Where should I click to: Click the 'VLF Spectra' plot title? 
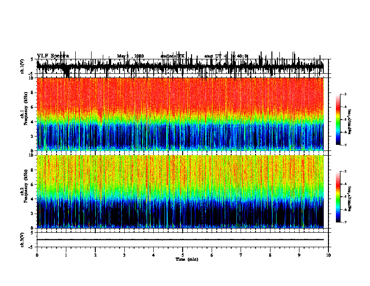(x=53, y=56)
